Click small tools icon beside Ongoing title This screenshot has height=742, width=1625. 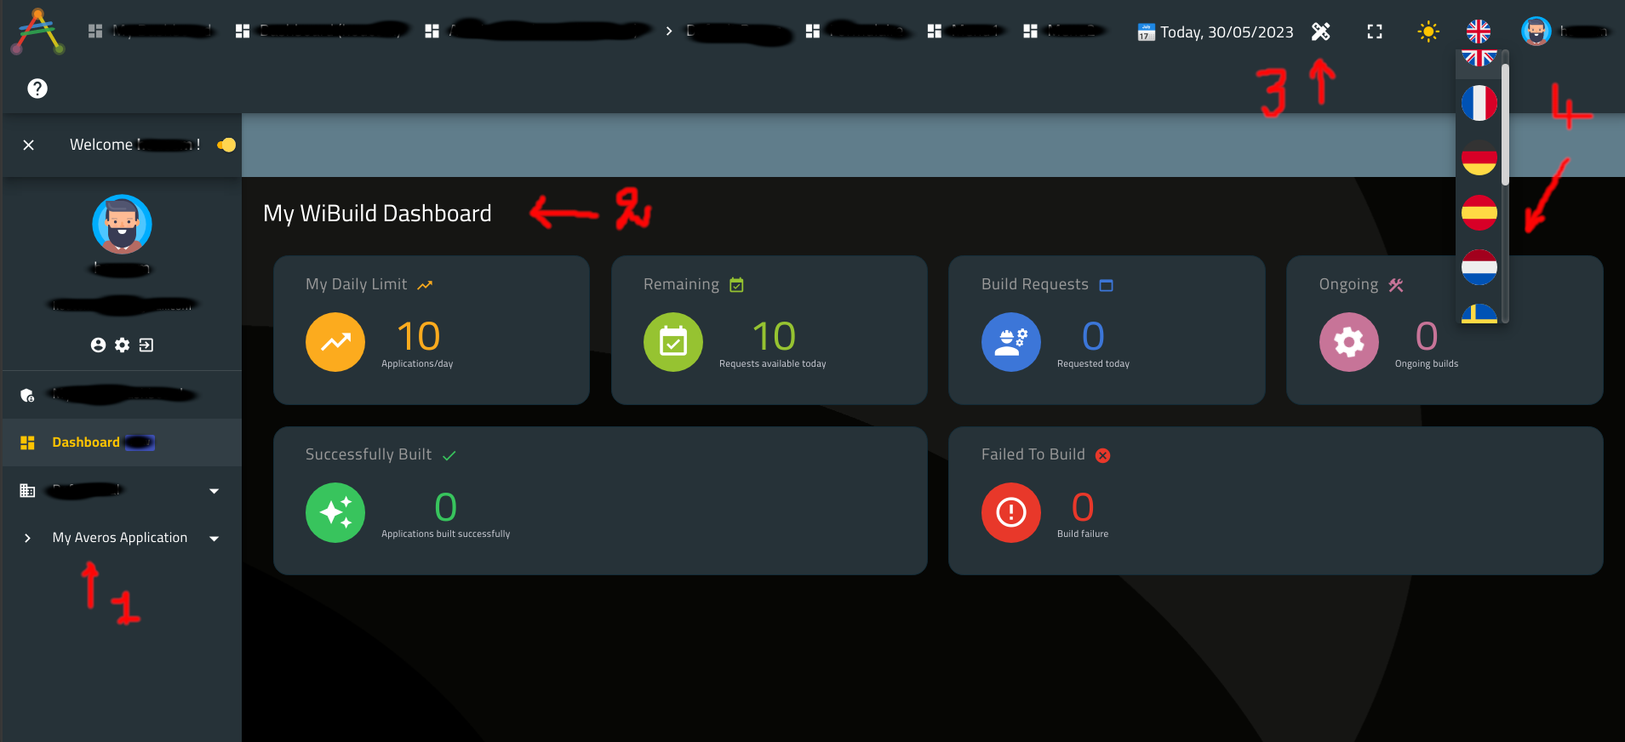1396,285
